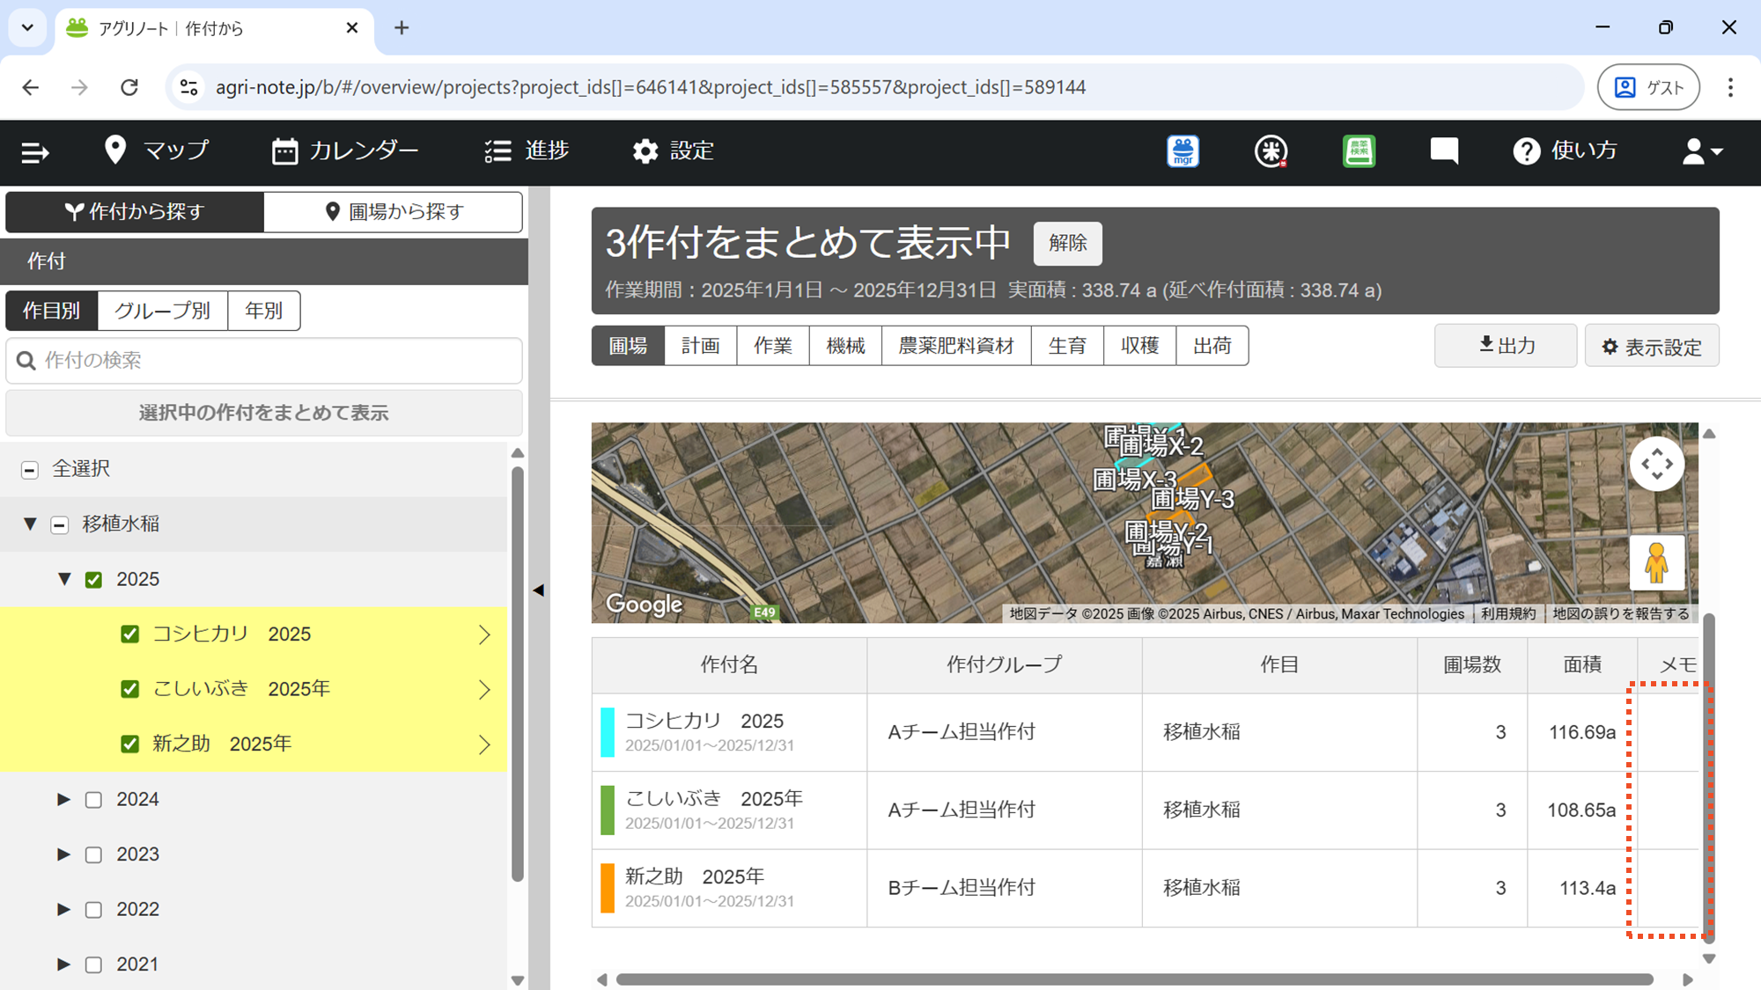
Task: Click the orange 新之助 color swatch
Action: (x=608, y=888)
